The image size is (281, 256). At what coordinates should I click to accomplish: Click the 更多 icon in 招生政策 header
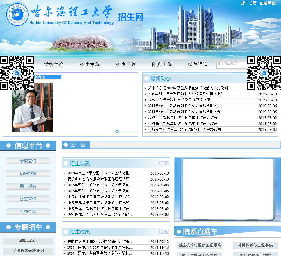164,232
